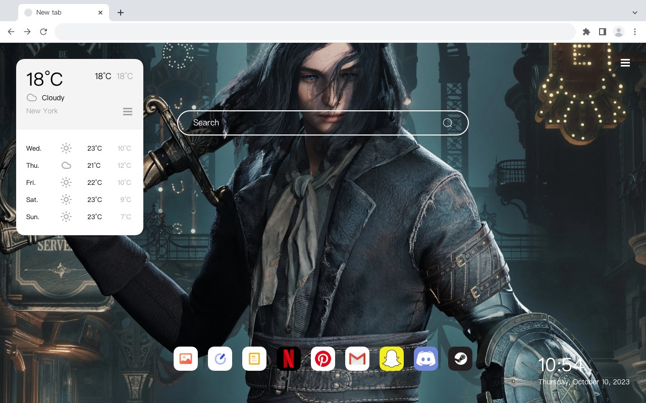This screenshot has width=646, height=403.
Task: Open the yellow notes shortcut icon
Action: click(x=254, y=359)
